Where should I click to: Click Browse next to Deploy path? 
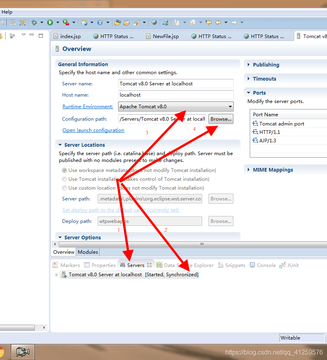tap(221, 221)
